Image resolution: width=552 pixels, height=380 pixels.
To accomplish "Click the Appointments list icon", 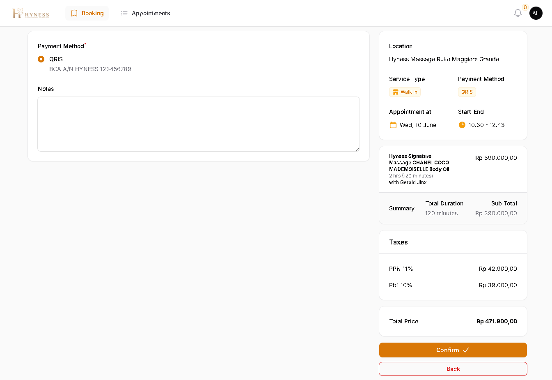I will 124,13.
